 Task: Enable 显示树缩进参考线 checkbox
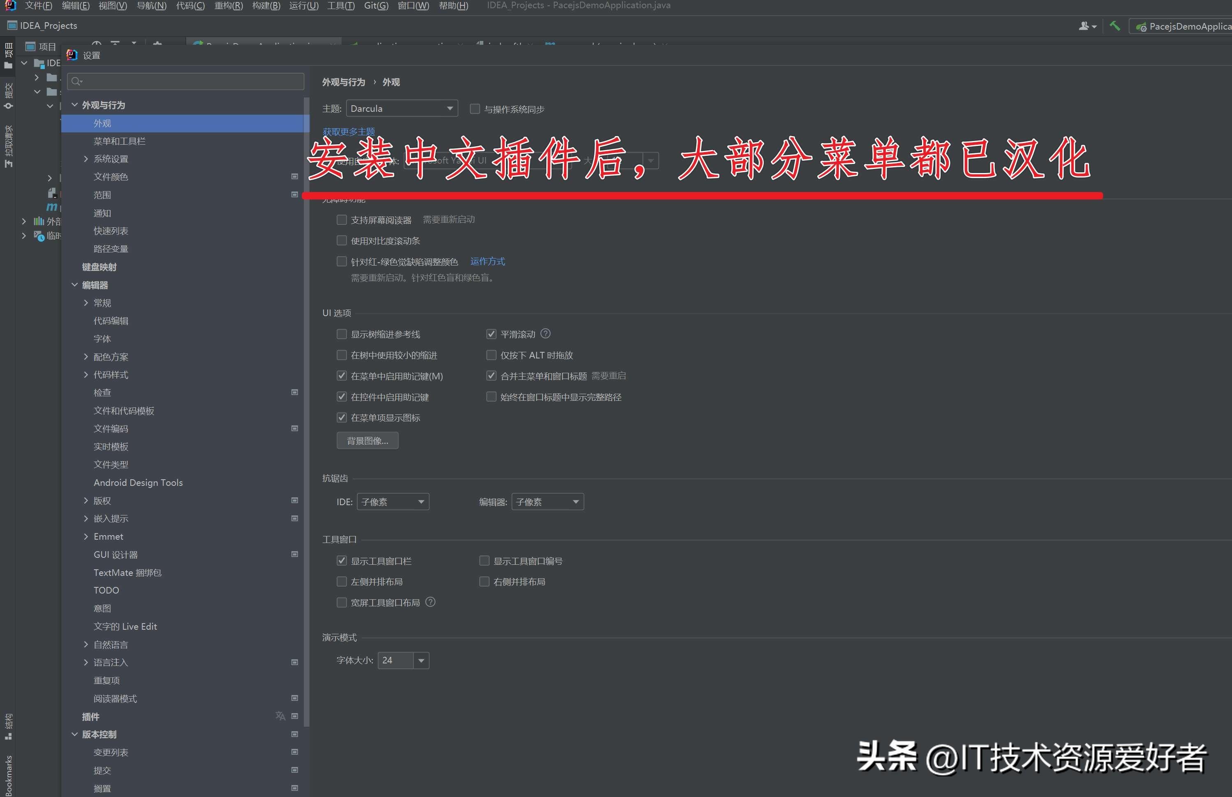tap(342, 334)
